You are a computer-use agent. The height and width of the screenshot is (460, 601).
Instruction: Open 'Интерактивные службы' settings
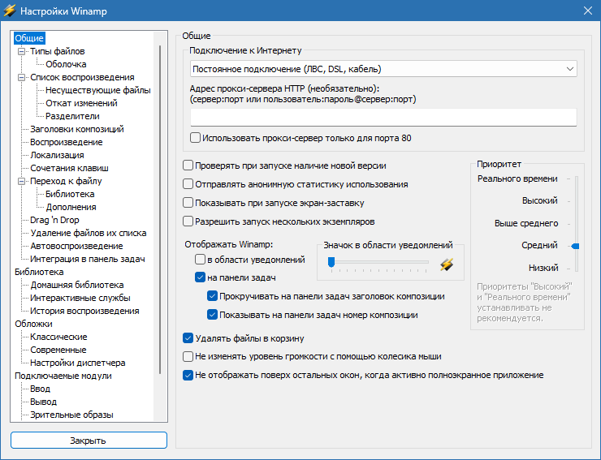(x=80, y=298)
